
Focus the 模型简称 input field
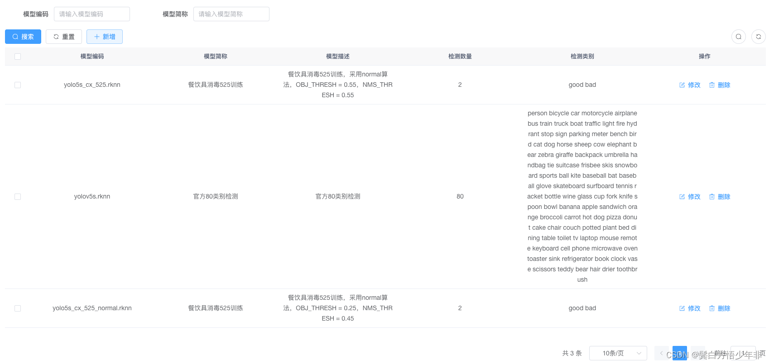point(231,14)
